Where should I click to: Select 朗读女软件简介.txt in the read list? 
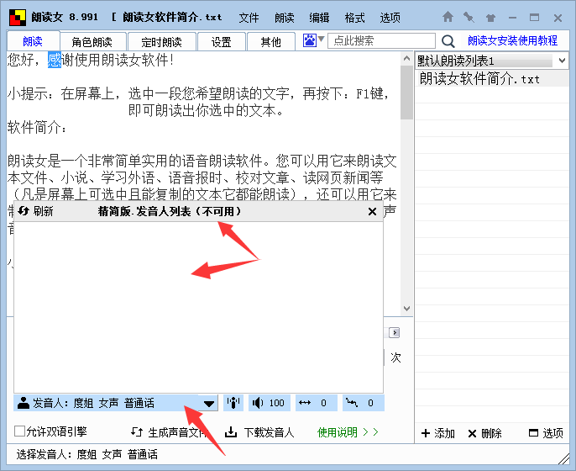[492, 79]
